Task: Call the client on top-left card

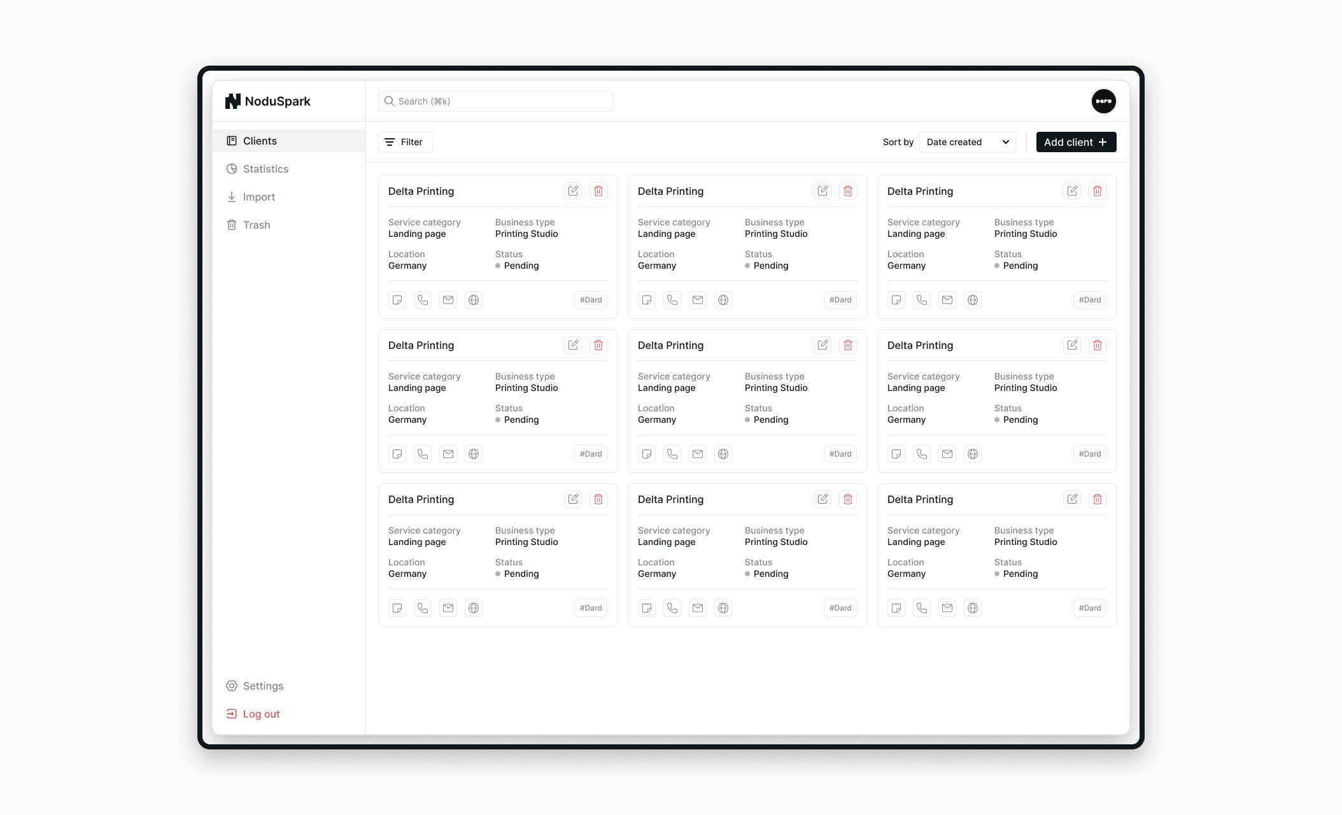Action: click(423, 300)
